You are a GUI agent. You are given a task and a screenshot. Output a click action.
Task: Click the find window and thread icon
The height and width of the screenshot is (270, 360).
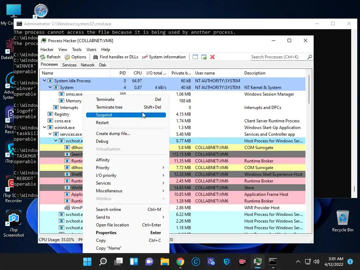click(204, 57)
